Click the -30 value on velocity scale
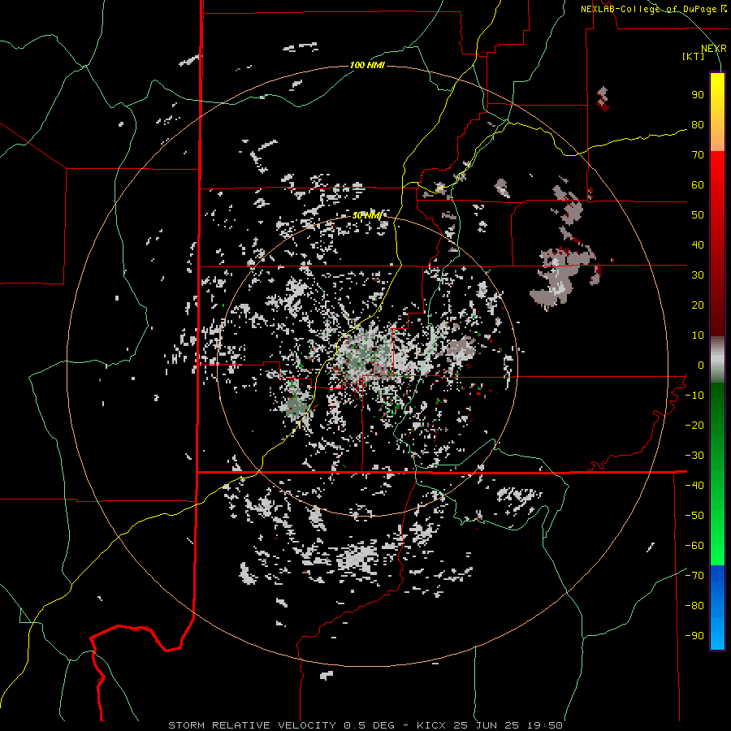 tap(694, 456)
